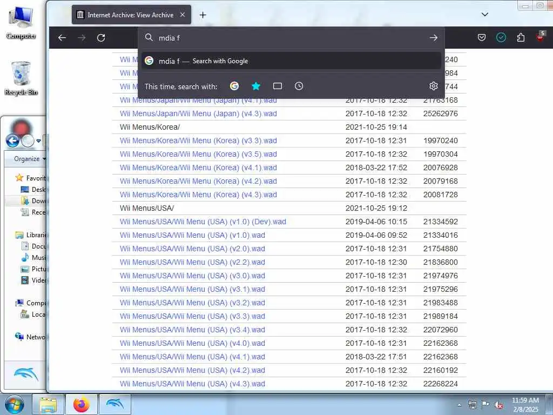Open the Organize dropdown in Explorer

[x=30, y=159]
